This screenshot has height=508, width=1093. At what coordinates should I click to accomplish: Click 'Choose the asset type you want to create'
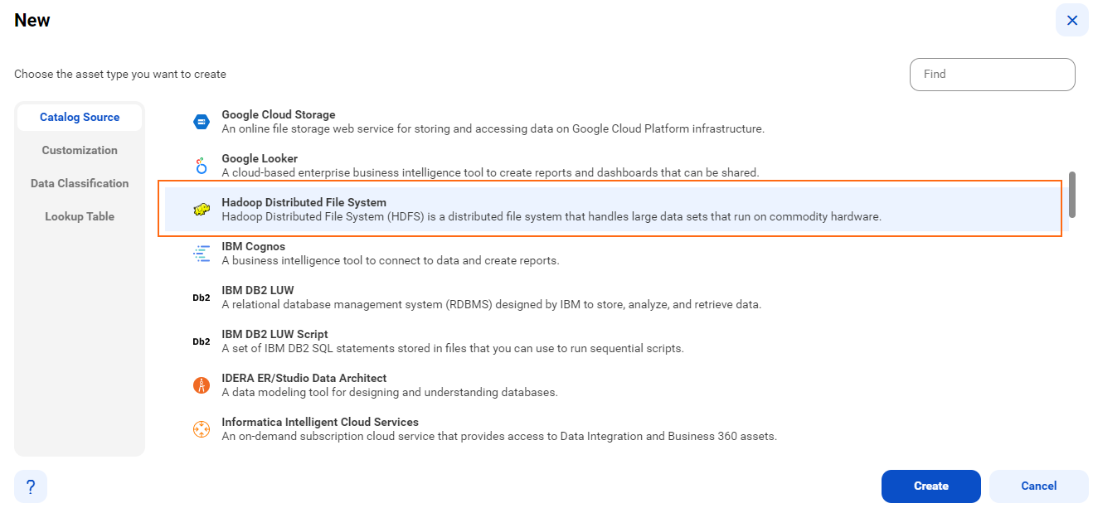coord(120,75)
